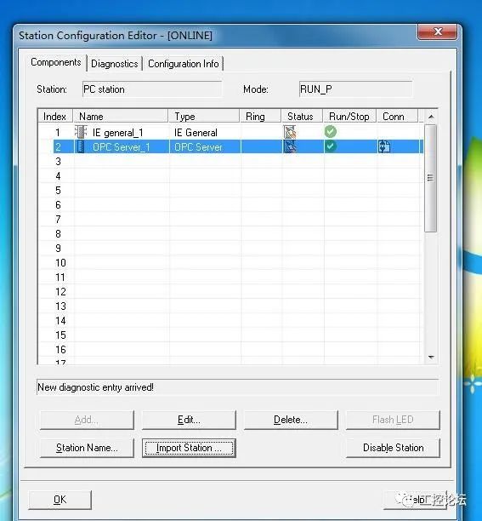
Task: Open the Diagnostics tab
Action: [x=115, y=64]
